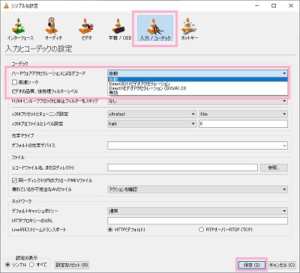
Task: Click the record file name or directory field
Action: [x=182, y=168]
